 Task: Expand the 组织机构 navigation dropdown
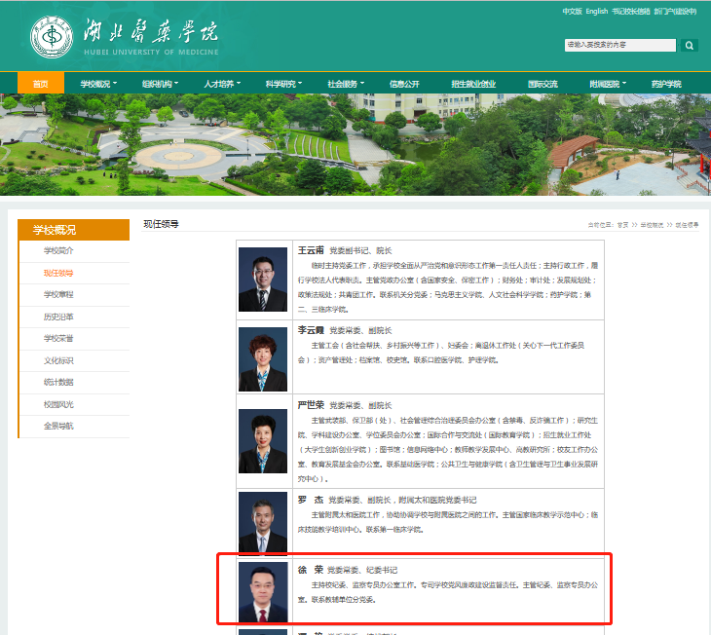pos(160,84)
